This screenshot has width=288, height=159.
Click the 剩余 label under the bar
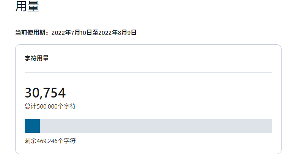tap(30, 141)
